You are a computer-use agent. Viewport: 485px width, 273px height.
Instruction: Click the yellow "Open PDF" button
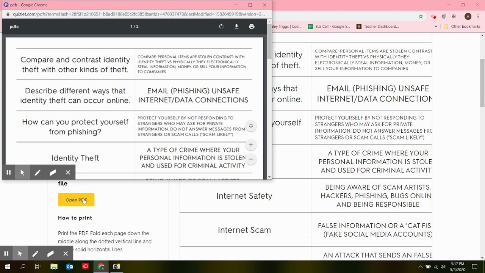pyautogui.click(x=76, y=200)
